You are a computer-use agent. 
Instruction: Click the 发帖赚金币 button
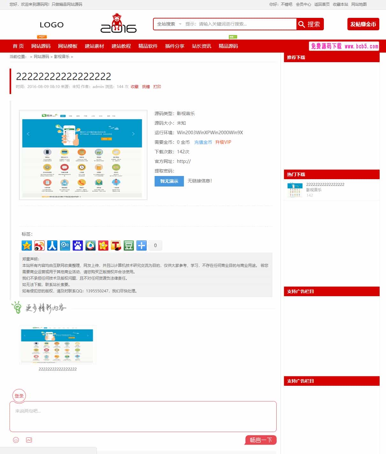pyautogui.click(x=363, y=24)
